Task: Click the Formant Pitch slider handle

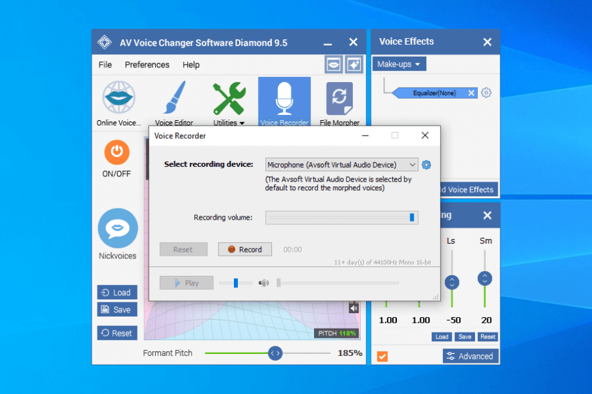Action: click(x=275, y=353)
